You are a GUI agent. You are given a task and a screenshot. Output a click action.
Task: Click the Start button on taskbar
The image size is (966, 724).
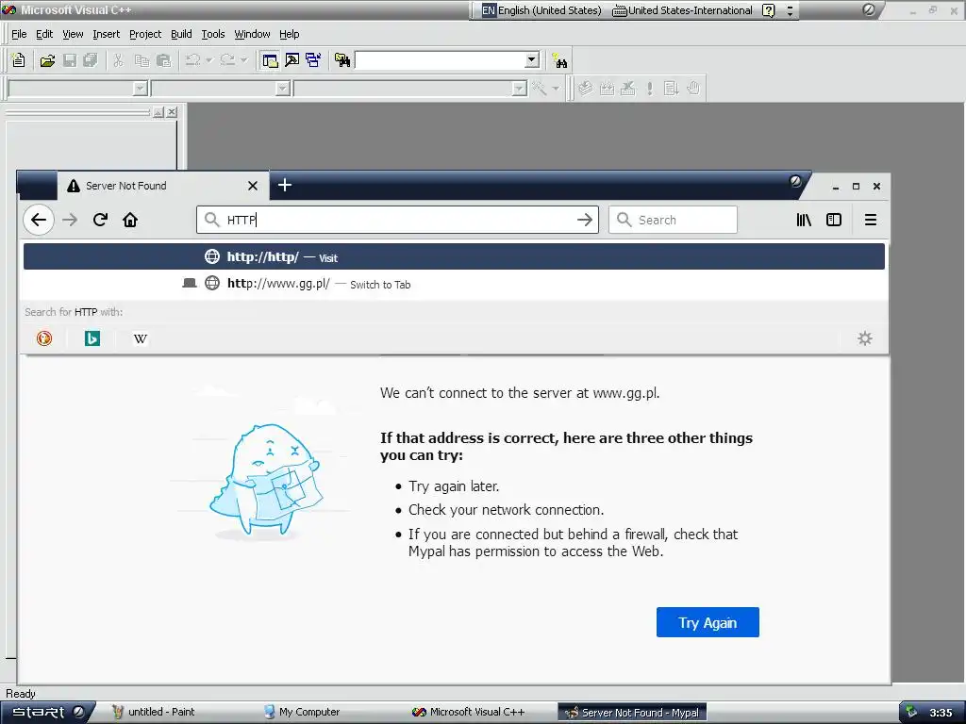click(x=48, y=713)
